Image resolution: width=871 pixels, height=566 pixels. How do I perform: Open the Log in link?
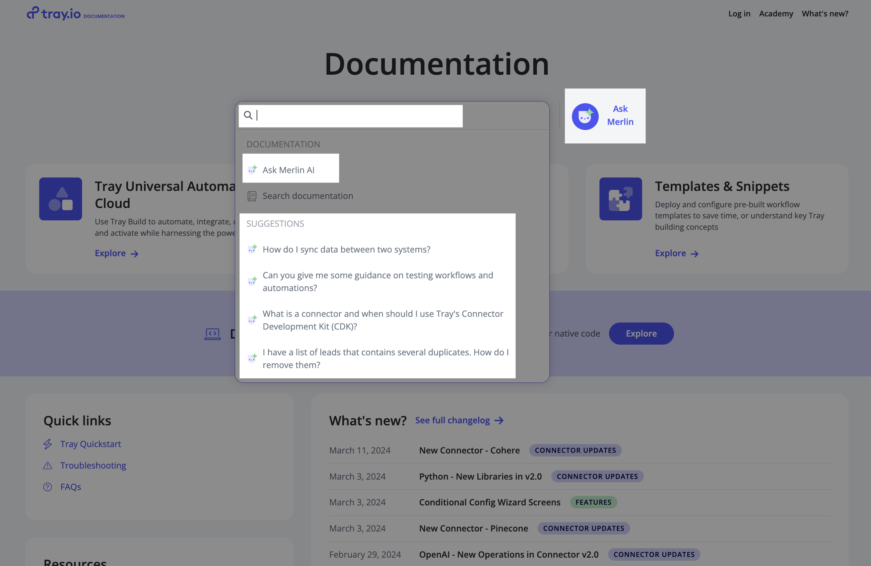click(x=739, y=13)
